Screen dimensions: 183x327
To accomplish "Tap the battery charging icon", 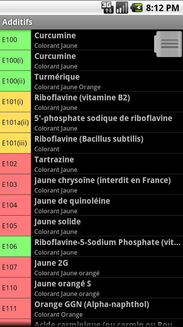I will point(137,8).
